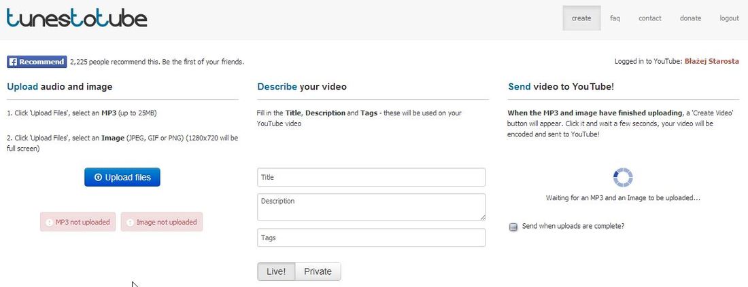
Task: Focus the Title input field
Action: (x=371, y=177)
